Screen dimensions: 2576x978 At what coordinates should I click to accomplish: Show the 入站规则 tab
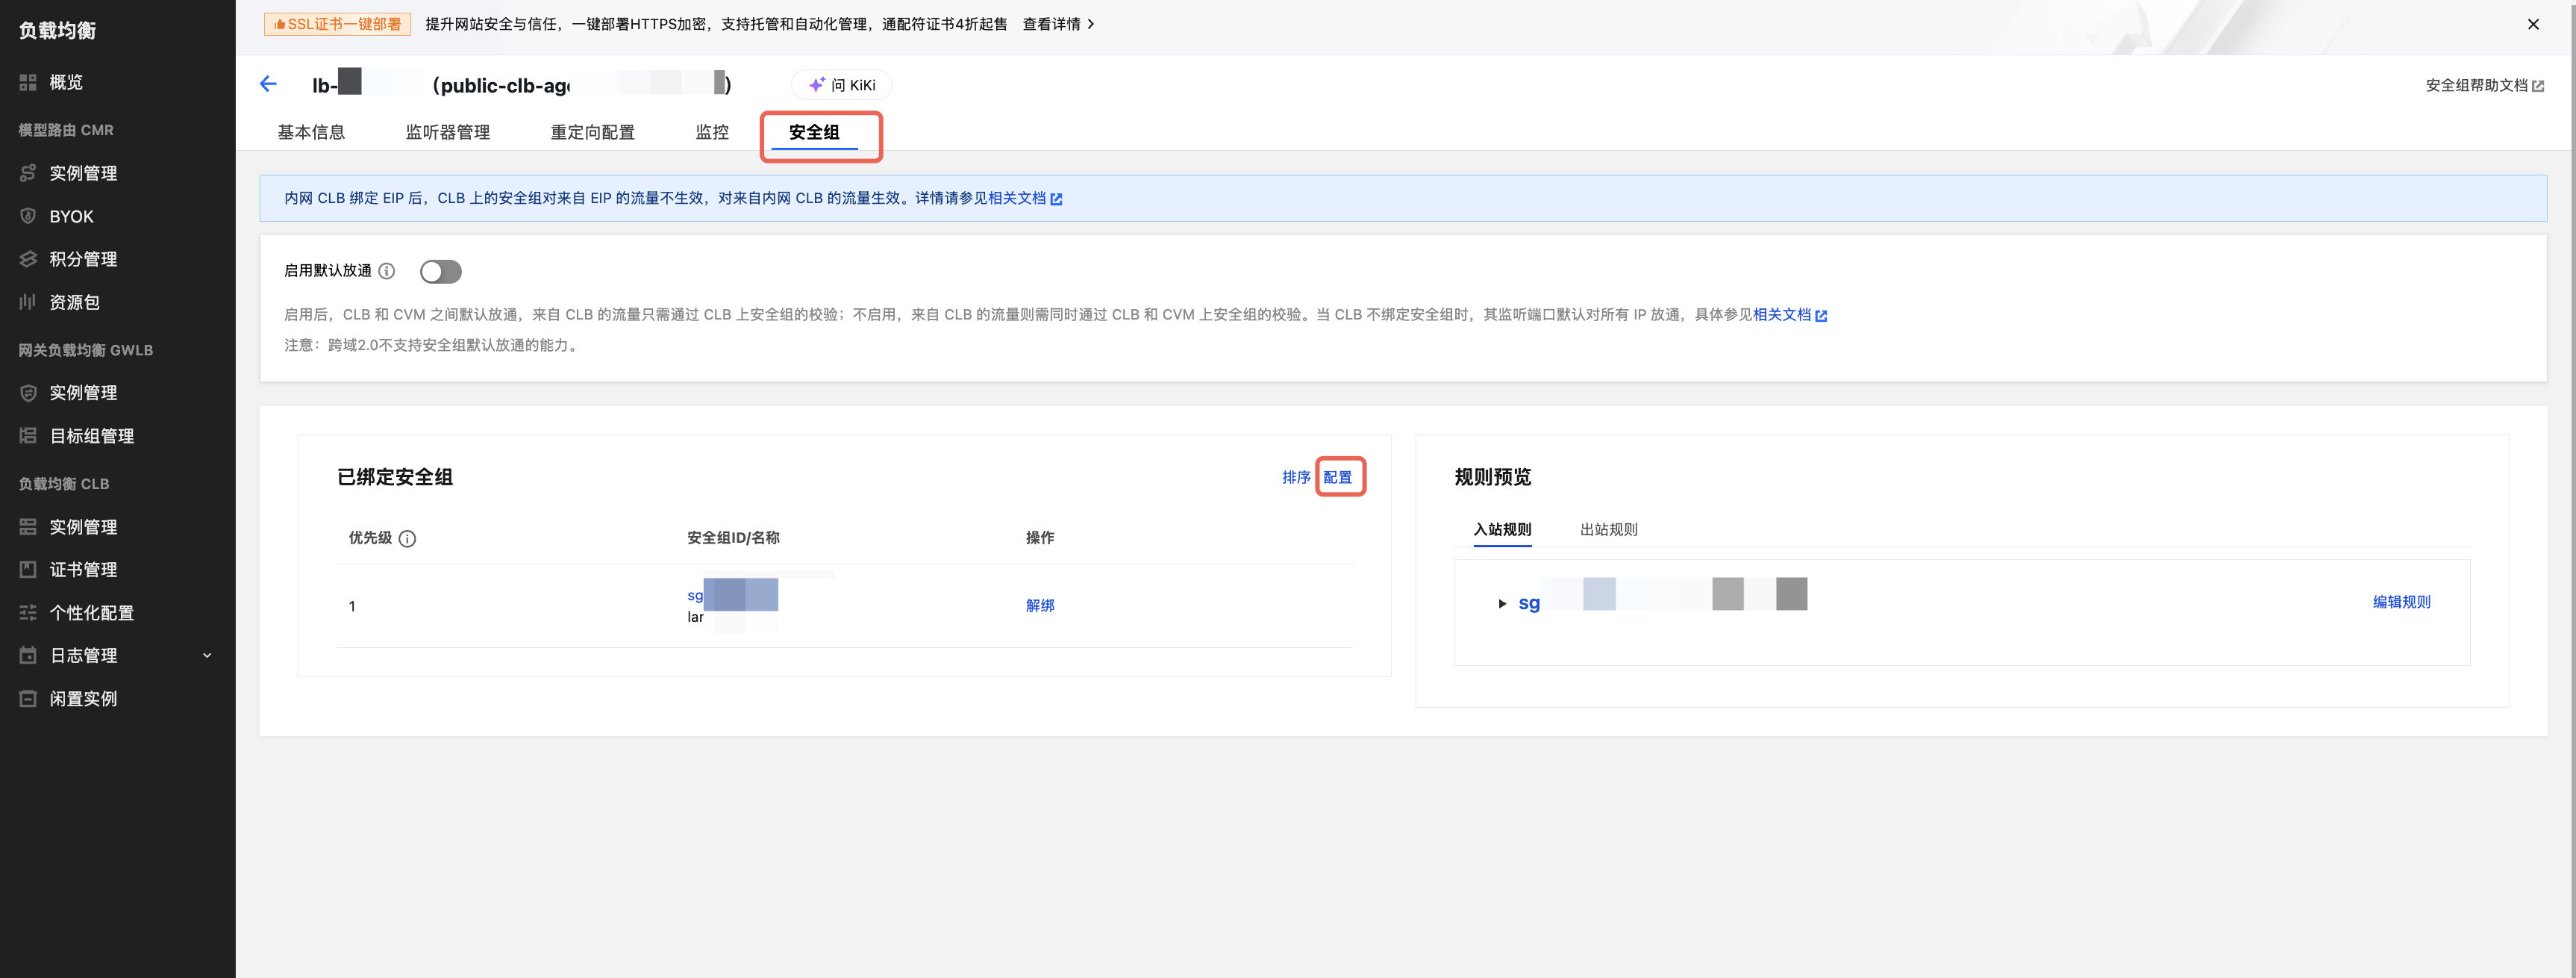[1502, 530]
